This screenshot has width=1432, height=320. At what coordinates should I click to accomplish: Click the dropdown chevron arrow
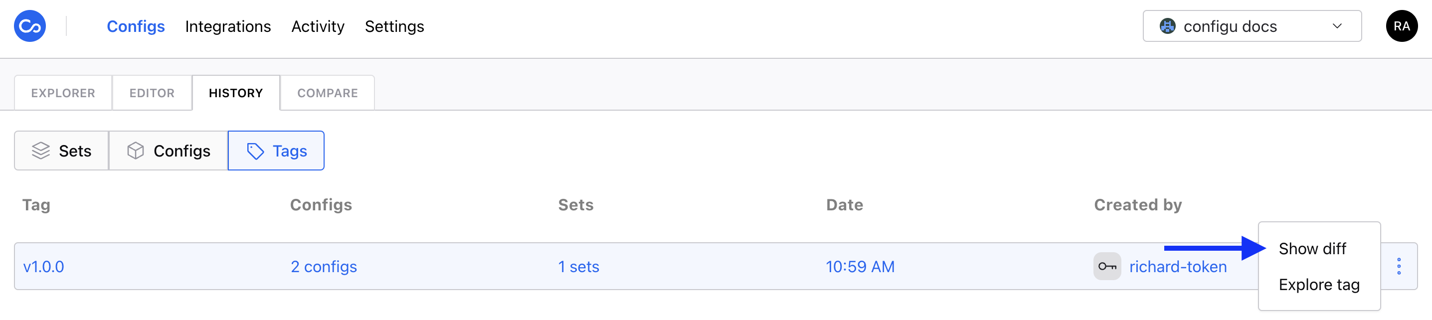pyautogui.click(x=1337, y=26)
